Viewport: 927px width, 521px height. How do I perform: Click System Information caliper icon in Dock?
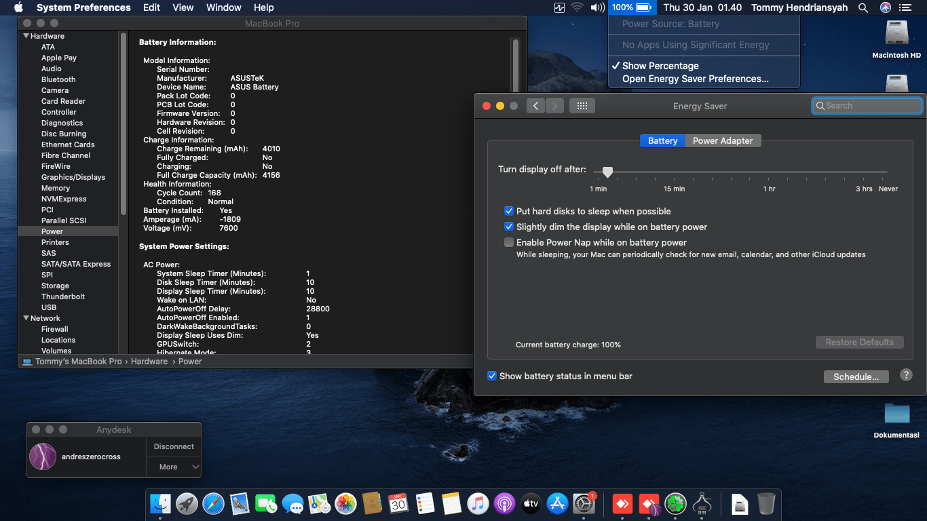tap(702, 503)
